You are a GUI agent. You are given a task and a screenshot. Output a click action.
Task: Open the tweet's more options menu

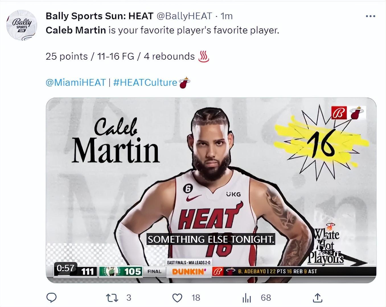point(370,16)
